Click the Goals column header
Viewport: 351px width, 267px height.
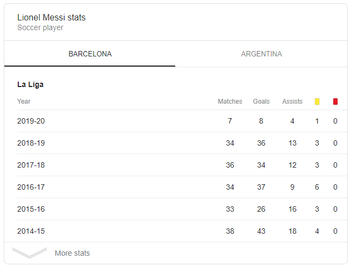(x=261, y=102)
